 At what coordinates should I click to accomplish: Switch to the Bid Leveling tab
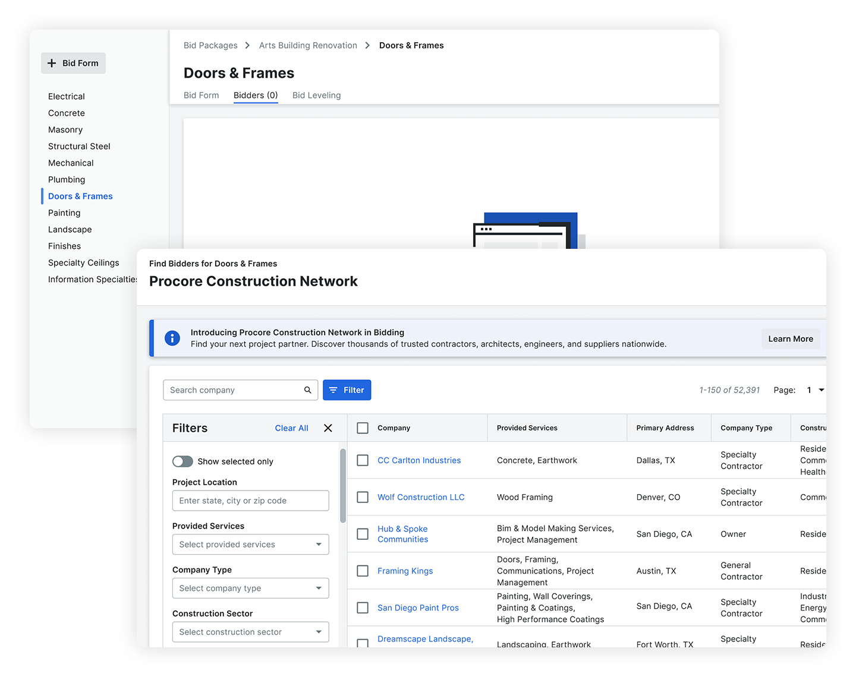coord(316,95)
